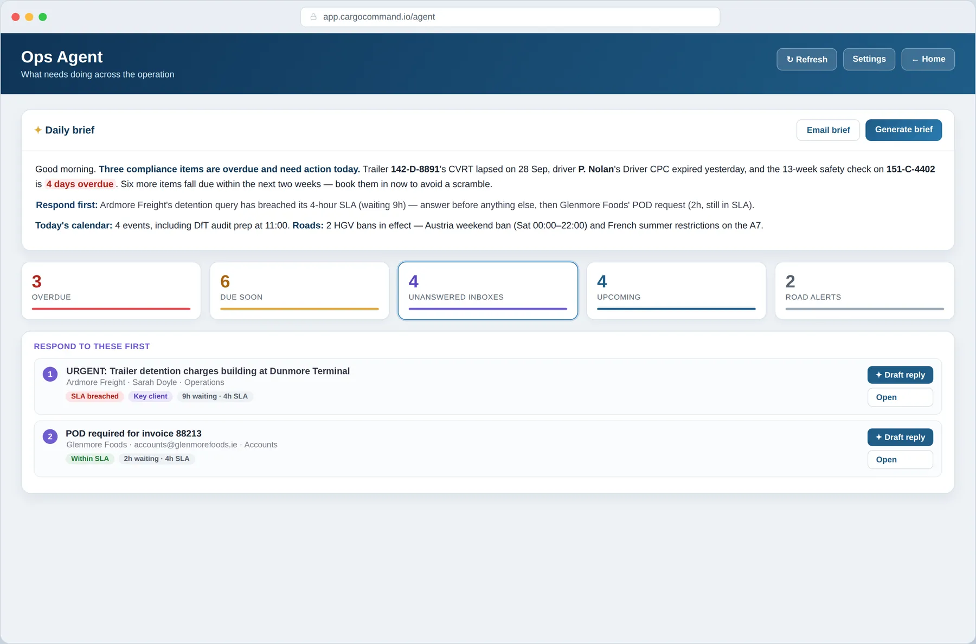The image size is (976, 644).
Task: Open the Ardmore Freight urgent email
Action: [x=900, y=397]
